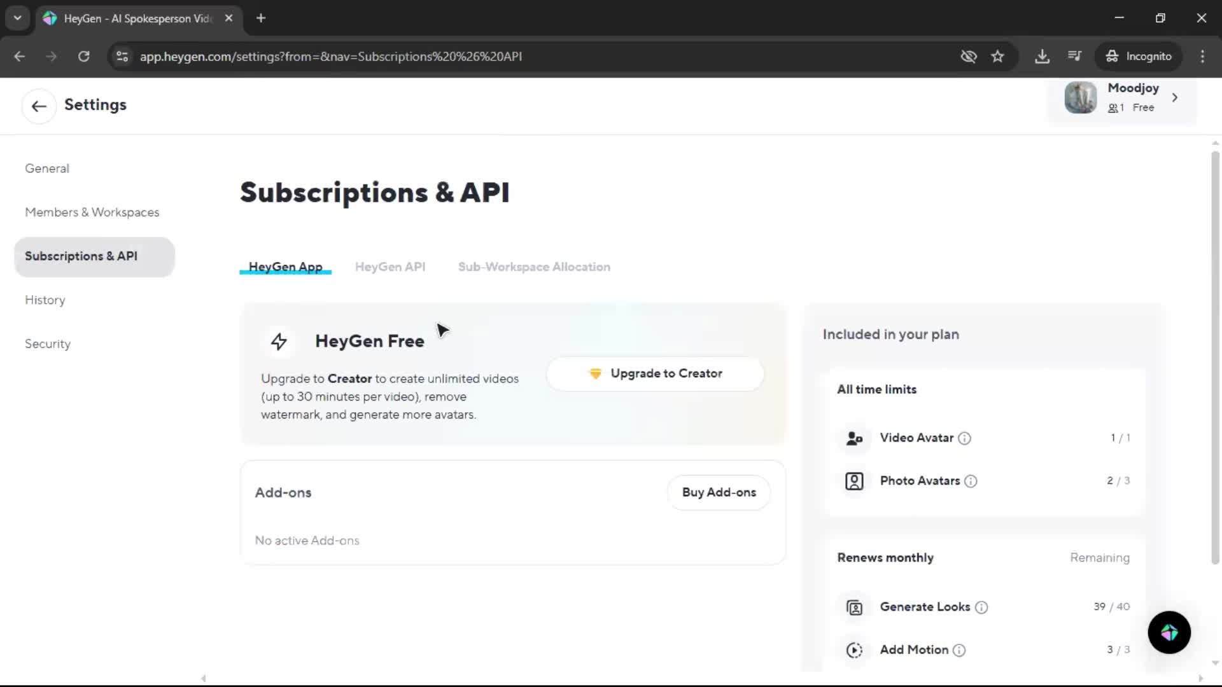Click Upgrade to Creator button

pyautogui.click(x=655, y=374)
